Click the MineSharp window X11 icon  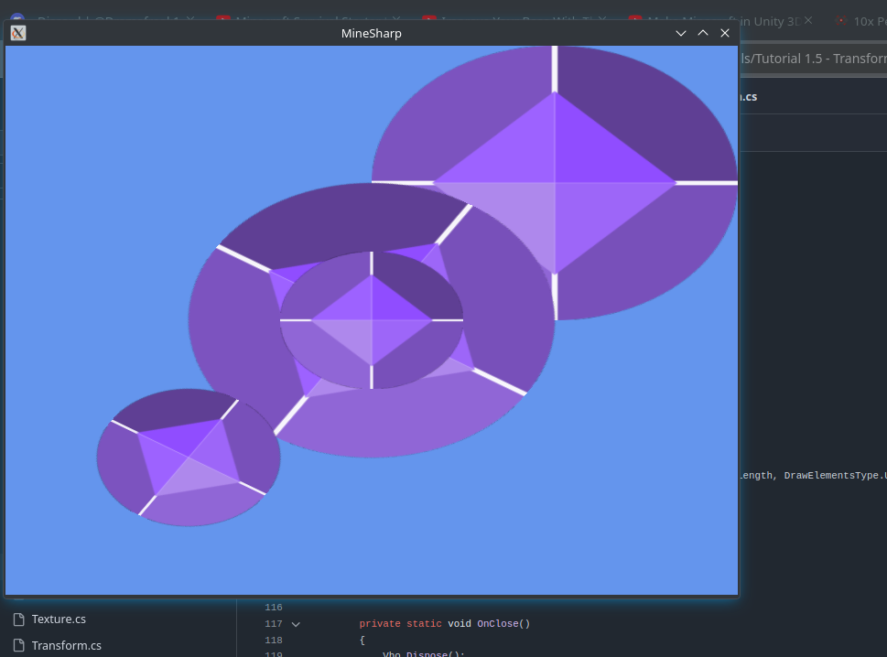(x=18, y=33)
